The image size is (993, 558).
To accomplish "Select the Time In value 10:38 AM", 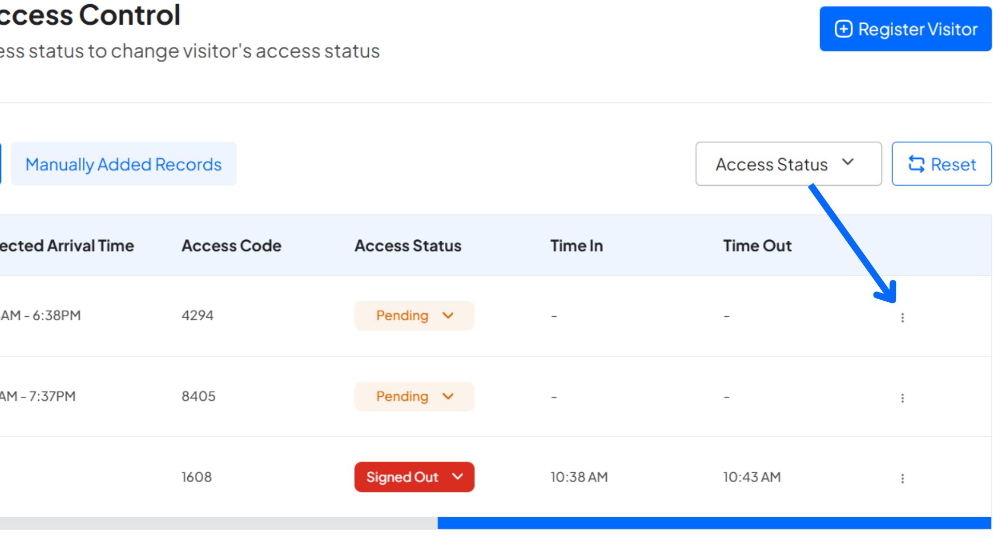I will point(579,477).
